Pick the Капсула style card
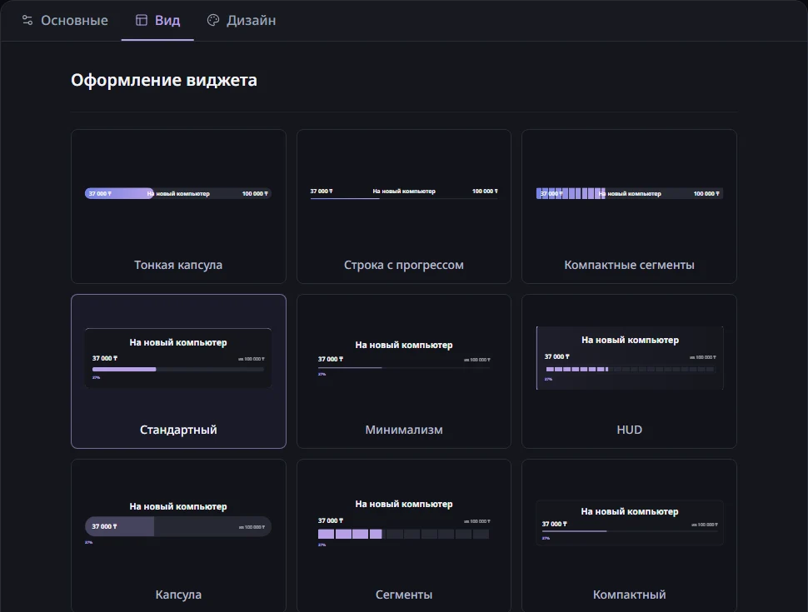The width and height of the screenshot is (808, 612). (x=178, y=535)
